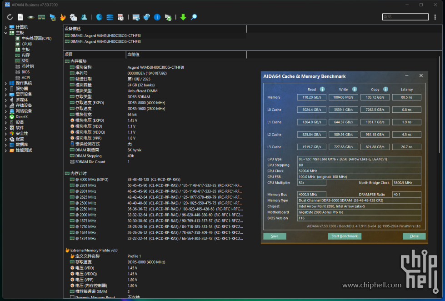The image size is (445, 301).
Task: Expand the 计算机 tree node
Action: [5, 28]
